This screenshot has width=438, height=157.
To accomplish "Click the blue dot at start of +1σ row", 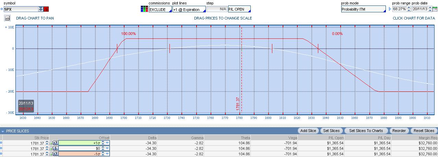I will tap(1, 143).
